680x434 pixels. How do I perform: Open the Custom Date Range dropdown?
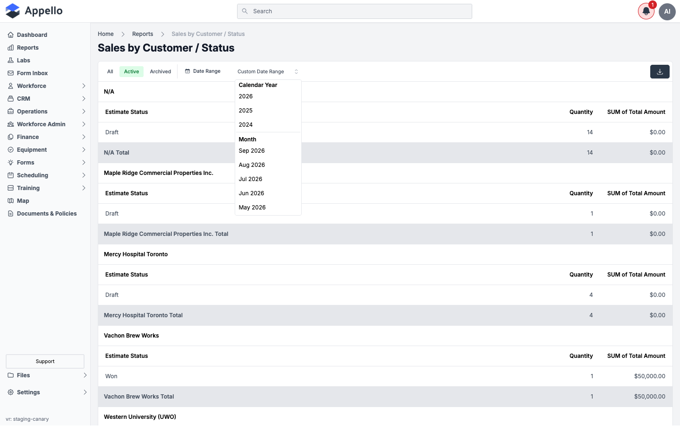click(268, 71)
